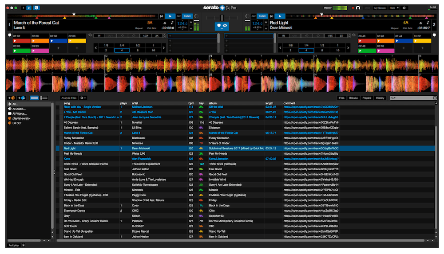Sort library by bpm column header

tap(191, 103)
